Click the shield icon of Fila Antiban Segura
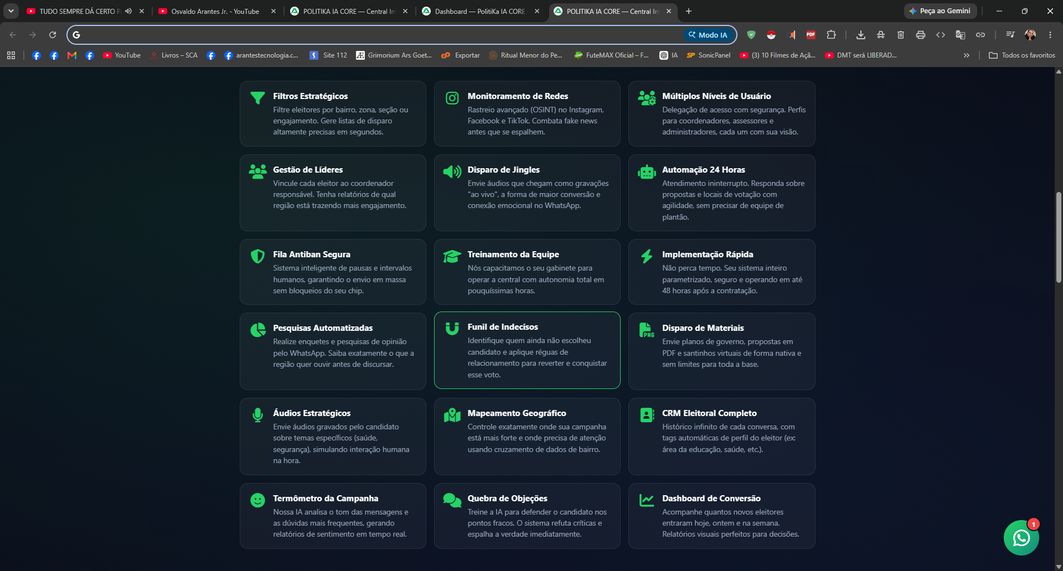Viewport: 1063px width, 571px height. point(257,256)
